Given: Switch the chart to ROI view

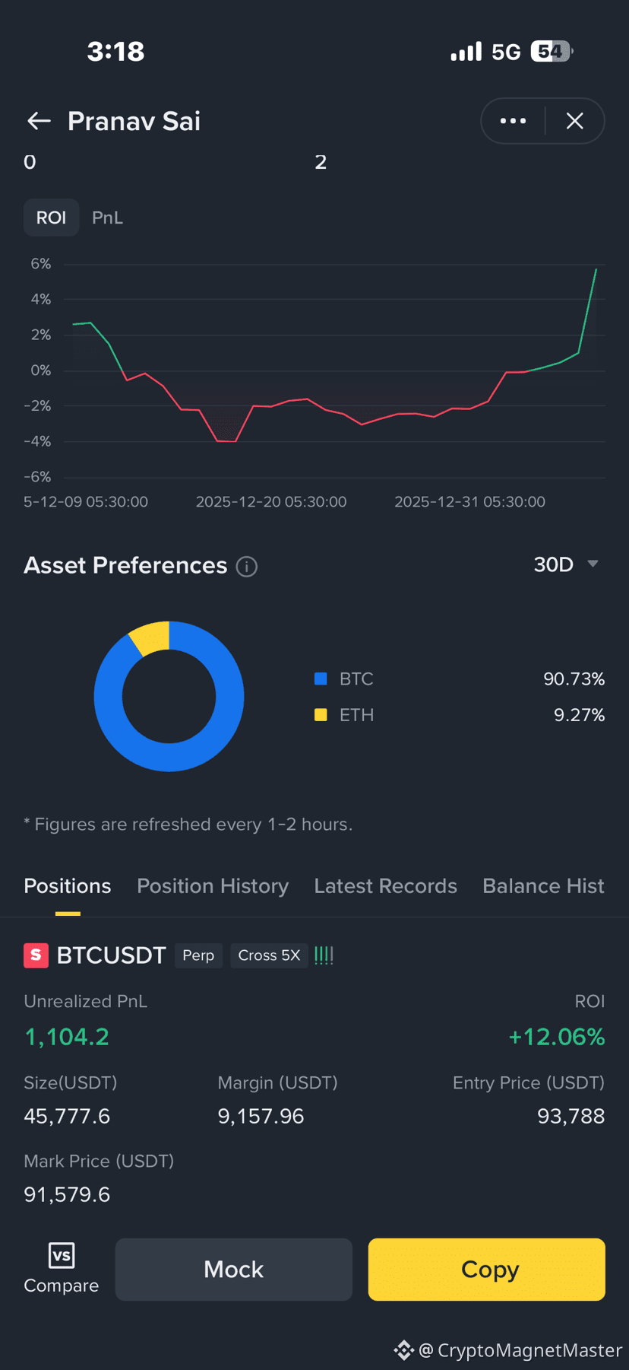Looking at the screenshot, I should coord(51,218).
